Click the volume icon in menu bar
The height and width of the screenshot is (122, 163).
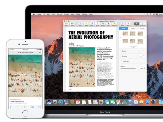pos(154,14)
